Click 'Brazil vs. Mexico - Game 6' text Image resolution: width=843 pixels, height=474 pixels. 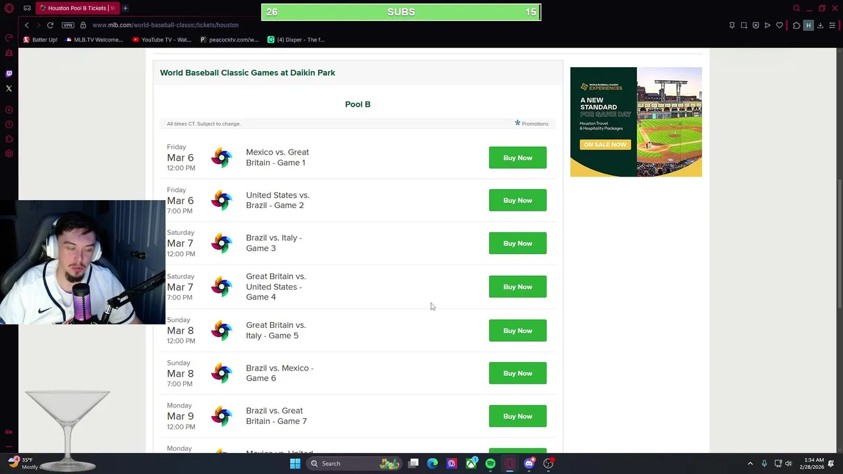tap(280, 373)
